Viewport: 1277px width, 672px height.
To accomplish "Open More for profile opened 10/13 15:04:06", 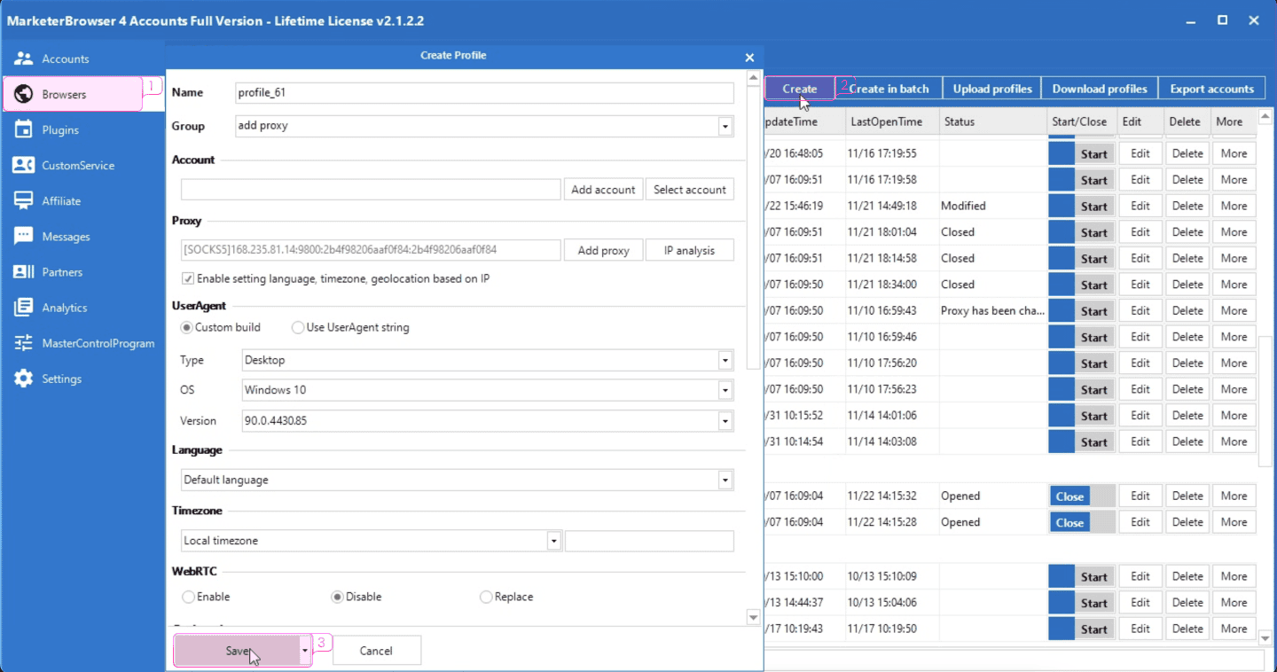I will coord(1234,603).
